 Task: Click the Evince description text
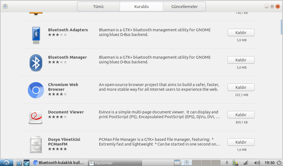click(159, 114)
